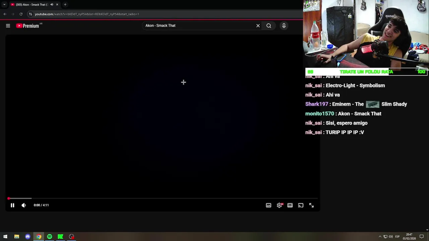Start voice search with the microphone icon
The width and height of the screenshot is (429, 241).
(x=284, y=26)
